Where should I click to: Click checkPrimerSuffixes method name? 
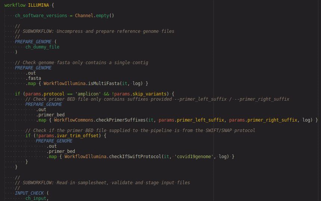[121, 120]
